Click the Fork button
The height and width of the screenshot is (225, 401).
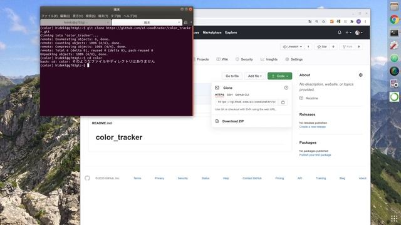point(347,47)
